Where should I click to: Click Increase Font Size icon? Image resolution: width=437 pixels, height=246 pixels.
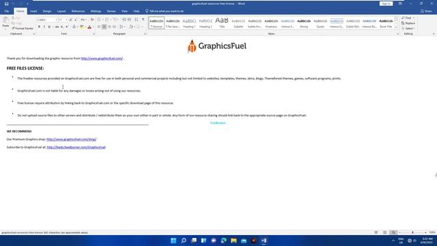click(x=71, y=20)
